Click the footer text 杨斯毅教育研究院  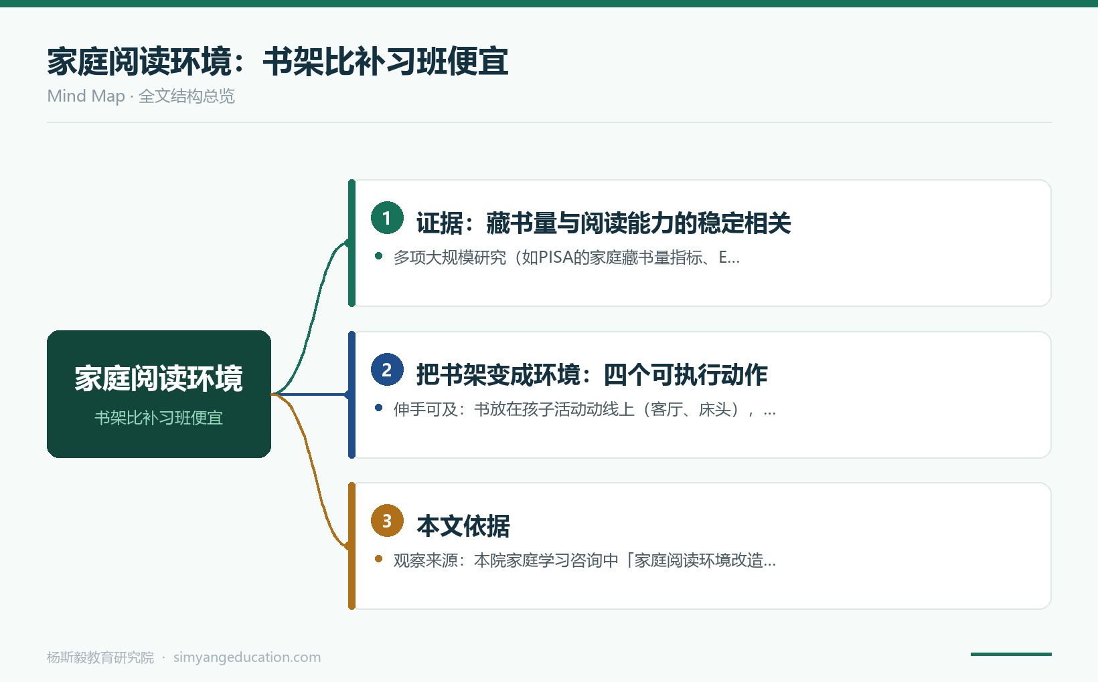[100, 657]
